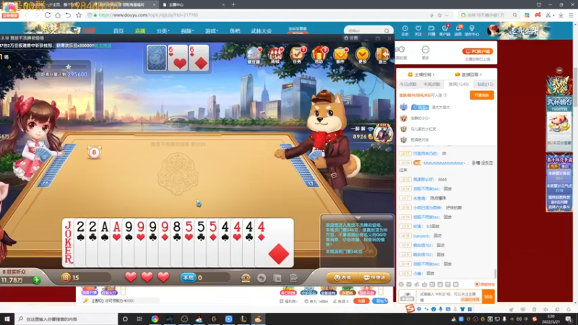
Task: Open the 表情 emoji button
Action: click(x=342, y=277)
